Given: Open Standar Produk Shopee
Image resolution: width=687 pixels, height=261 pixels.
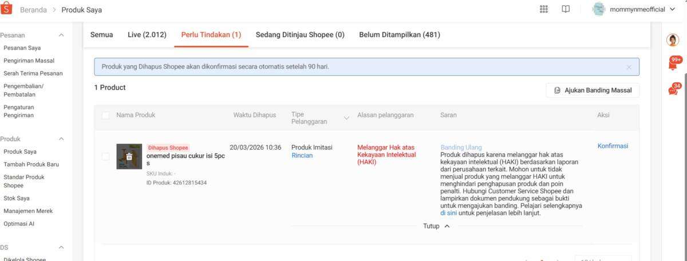Looking at the screenshot, I should point(24,181).
